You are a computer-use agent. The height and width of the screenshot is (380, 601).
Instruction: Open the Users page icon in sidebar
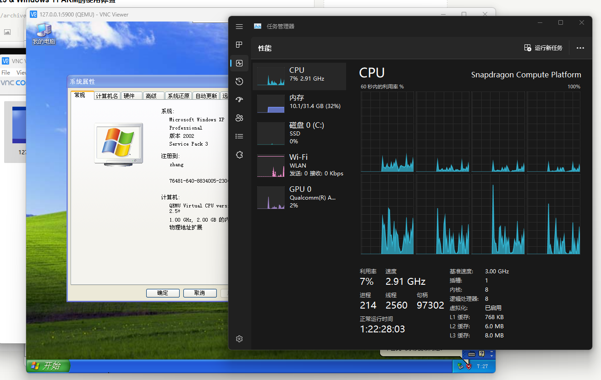click(239, 118)
